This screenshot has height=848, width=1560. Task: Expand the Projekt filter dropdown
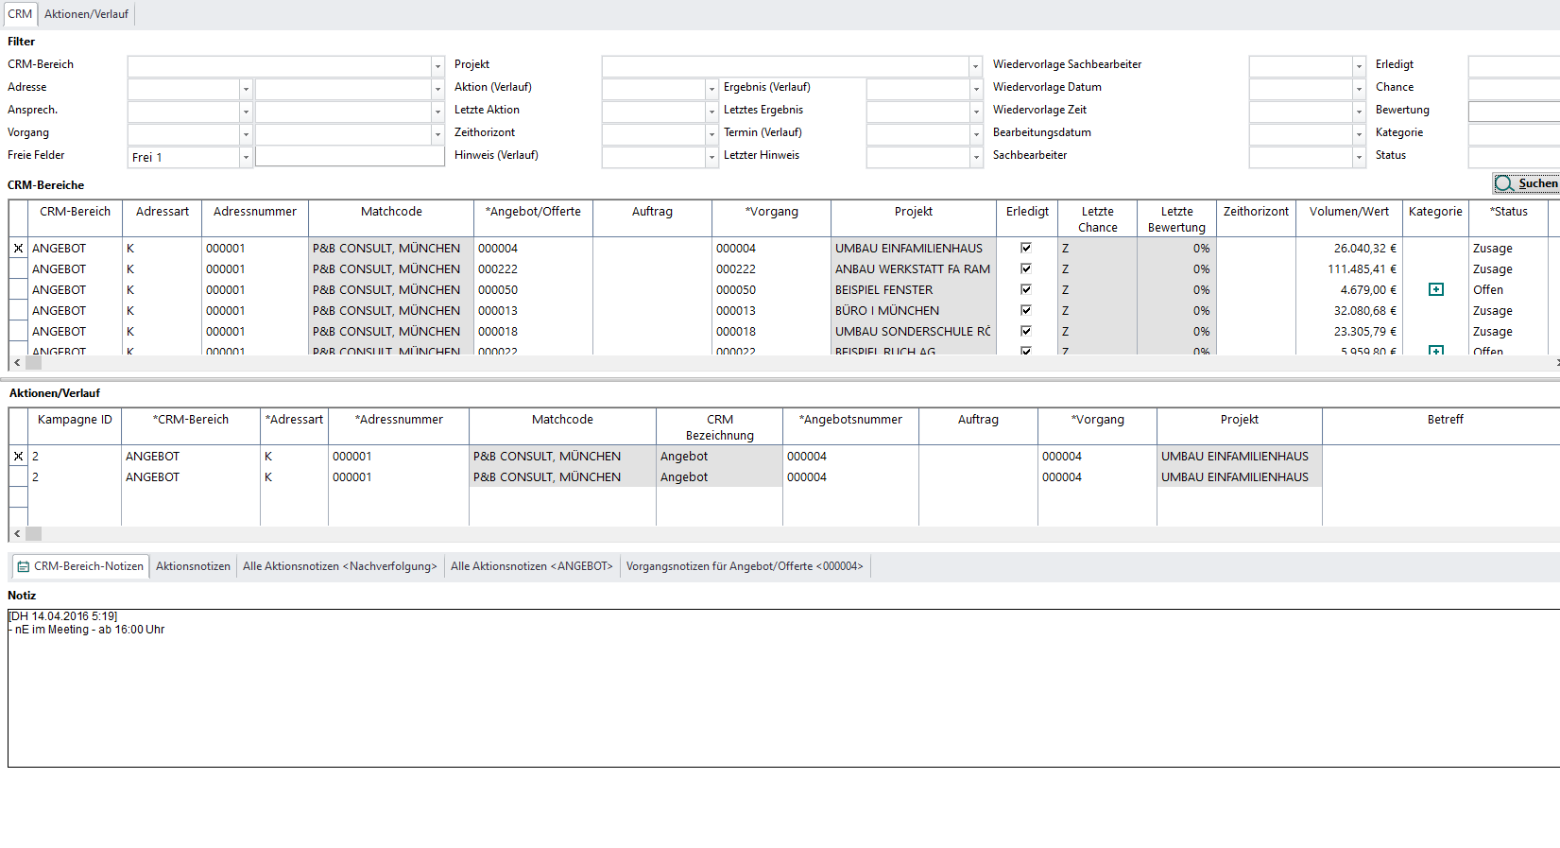(975, 65)
